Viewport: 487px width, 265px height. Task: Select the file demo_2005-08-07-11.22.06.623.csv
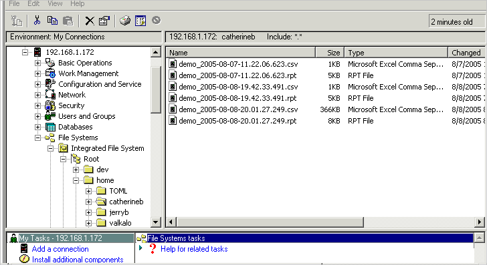click(238, 64)
